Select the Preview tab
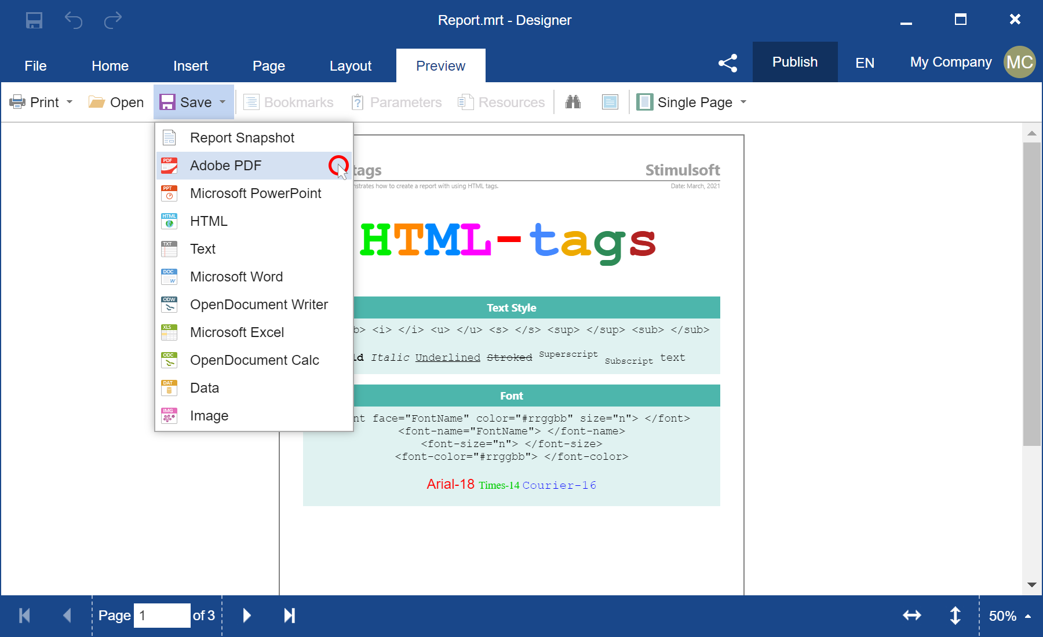The width and height of the screenshot is (1043, 637). click(x=441, y=66)
